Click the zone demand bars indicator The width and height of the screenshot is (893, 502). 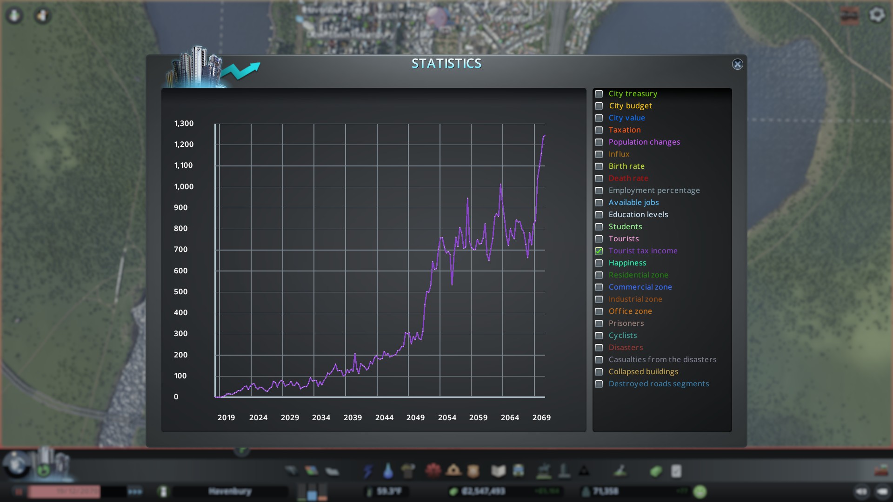[312, 491]
